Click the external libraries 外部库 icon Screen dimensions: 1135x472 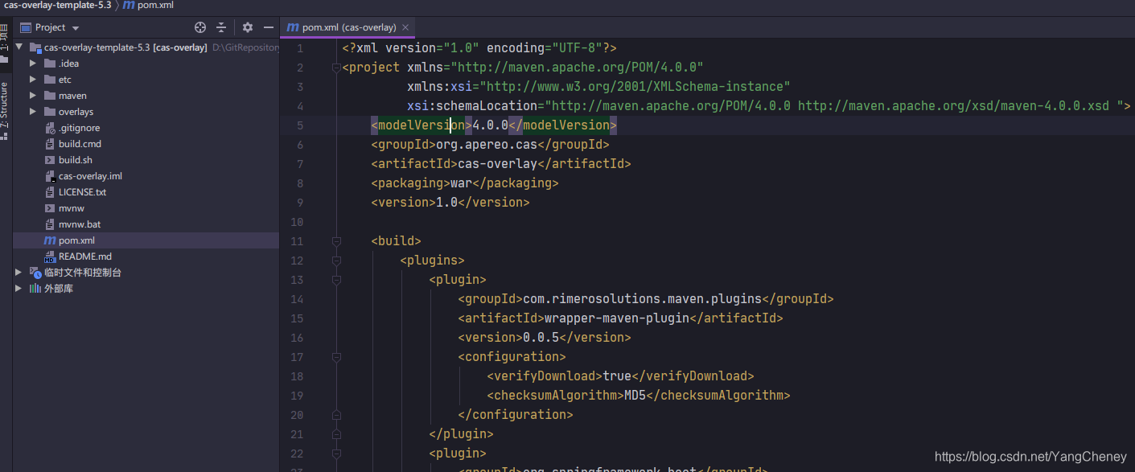[x=35, y=289]
